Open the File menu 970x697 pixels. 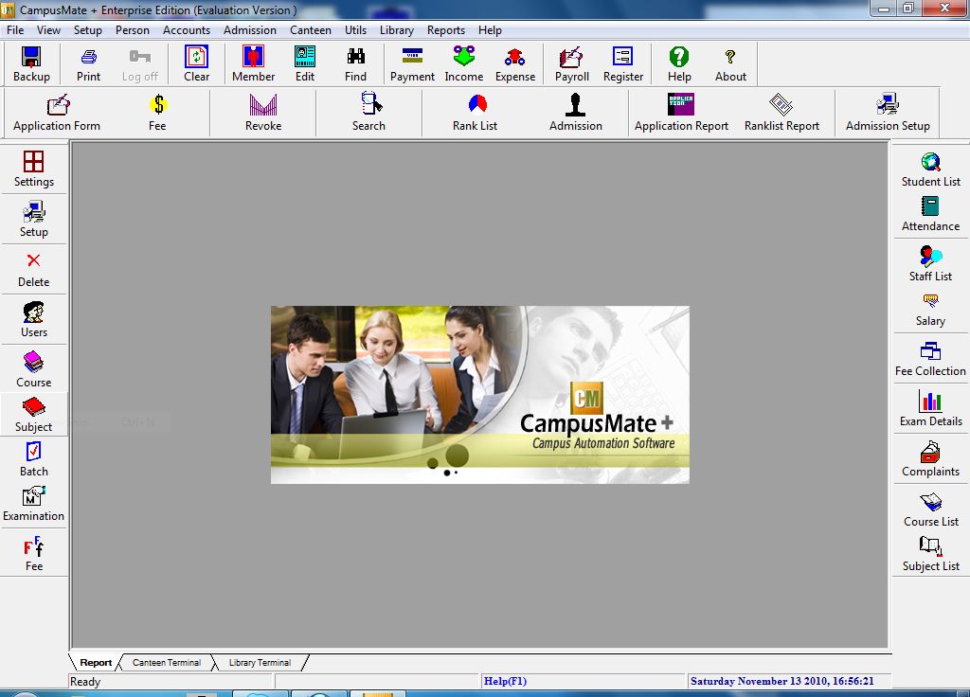(x=15, y=30)
